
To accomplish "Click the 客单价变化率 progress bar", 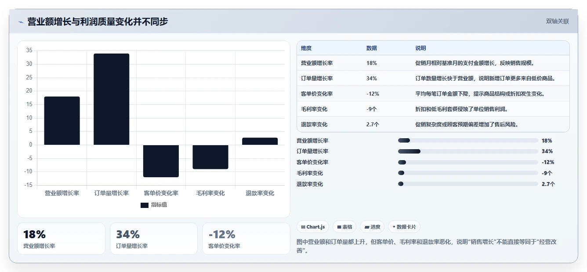I will click(468, 162).
